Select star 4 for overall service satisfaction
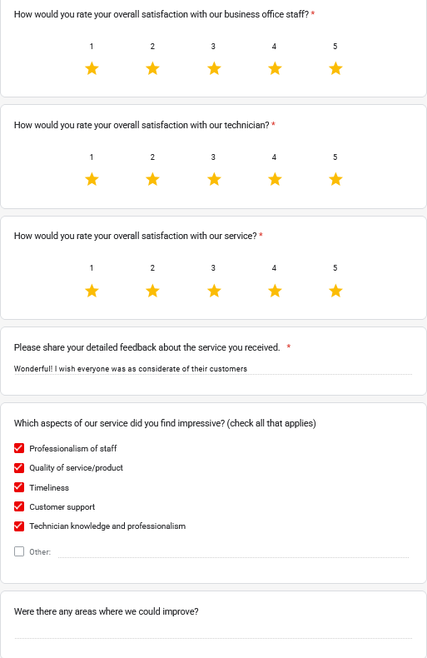Screen dimensions: 427x658 tap(275, 291)
